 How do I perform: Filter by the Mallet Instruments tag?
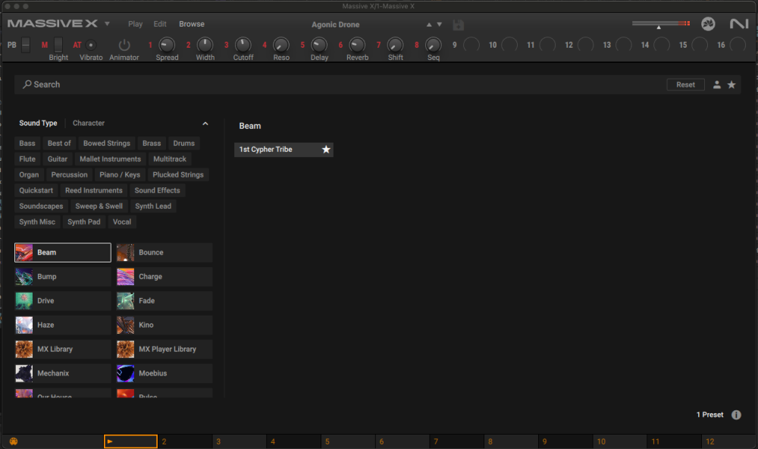pyautogui.click(x=110, y=159)
